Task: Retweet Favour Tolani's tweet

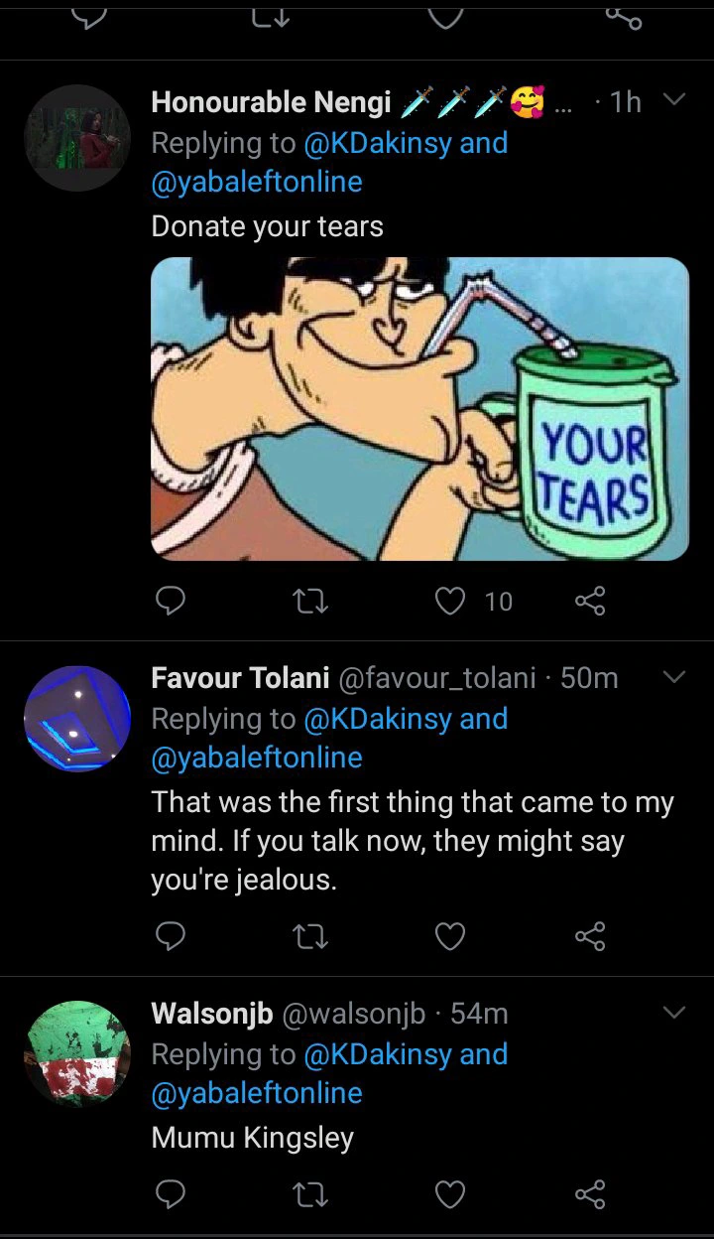Action: tap(311, 936)
